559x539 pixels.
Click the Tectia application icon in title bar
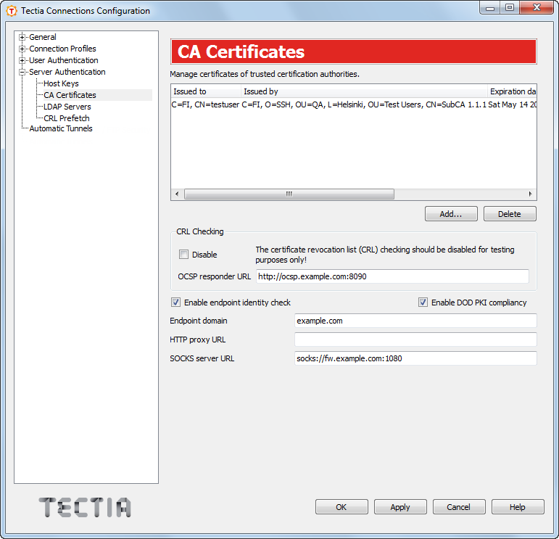click(12, 11)
